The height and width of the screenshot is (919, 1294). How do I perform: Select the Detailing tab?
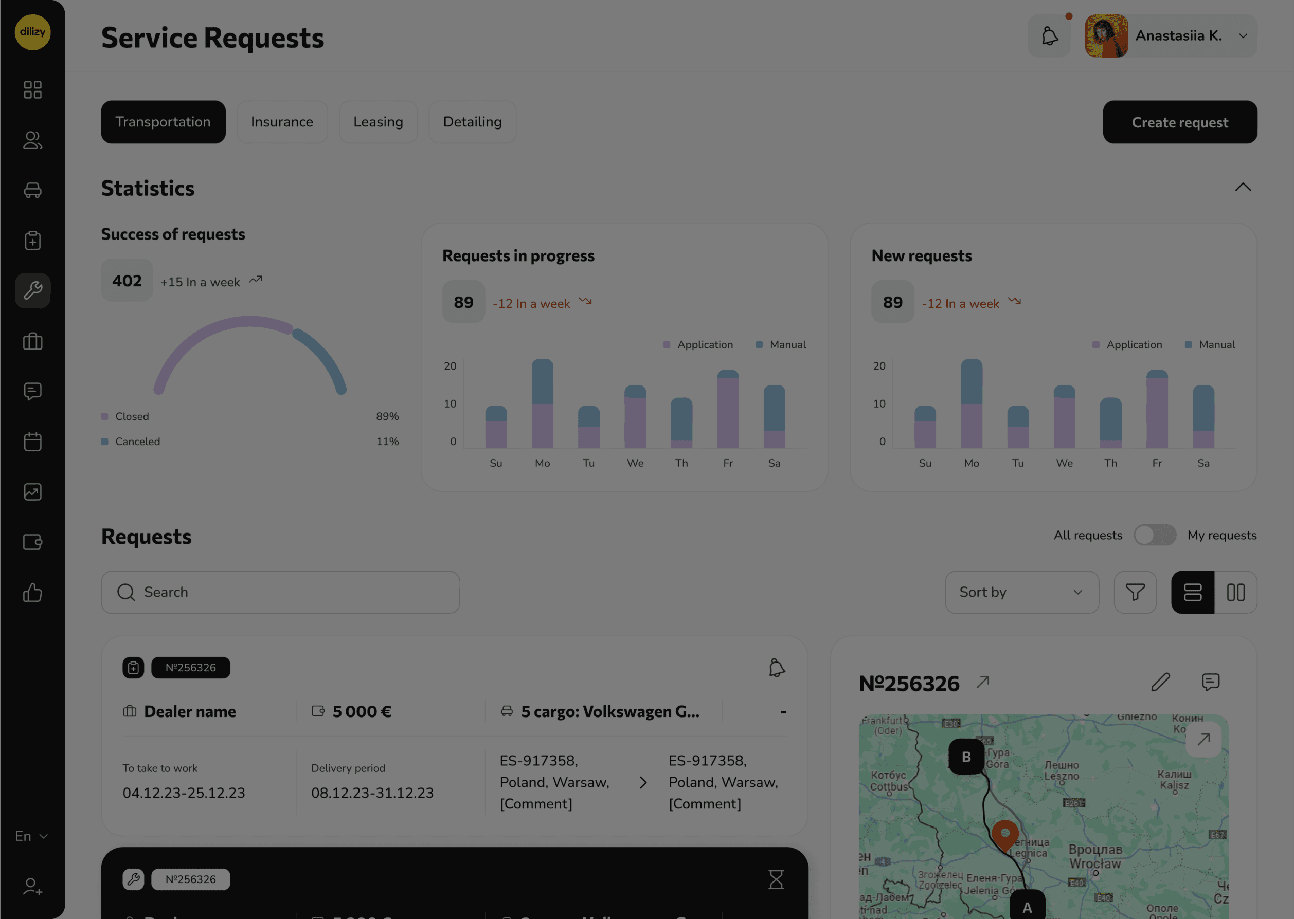(x=472, y=122)
